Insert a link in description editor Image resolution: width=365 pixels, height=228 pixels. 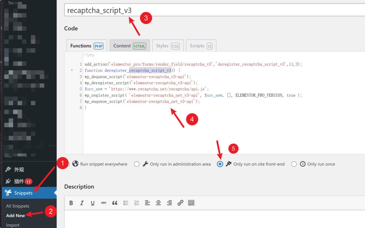coord(180,203)
